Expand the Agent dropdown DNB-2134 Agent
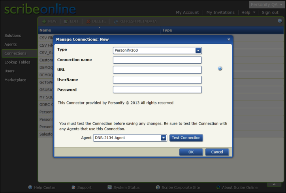Viewport: 286px width, 193px height. (x=164, y=138)
